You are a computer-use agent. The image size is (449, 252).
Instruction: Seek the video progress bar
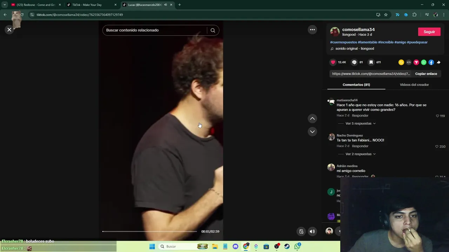pyautogui.click(x=149, y=231)
